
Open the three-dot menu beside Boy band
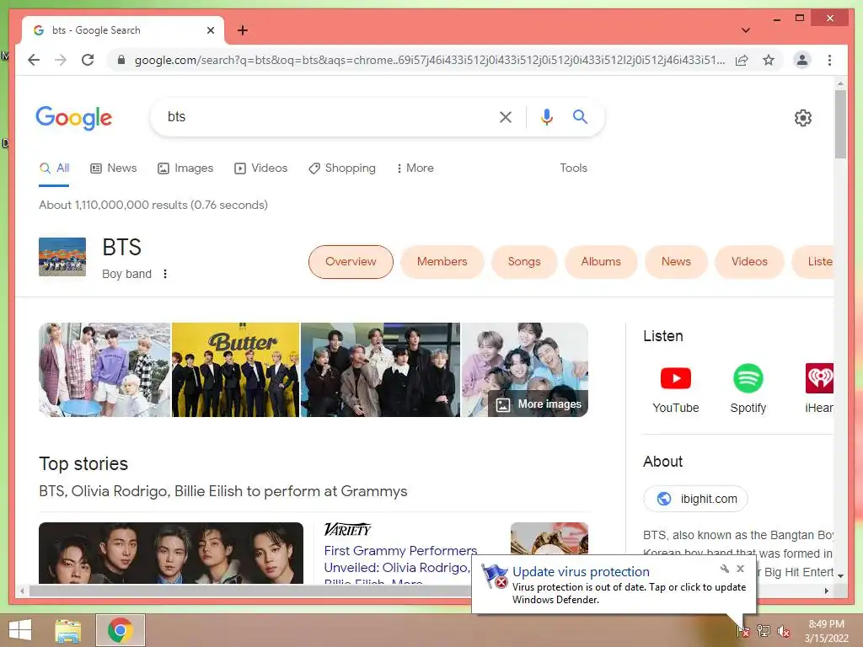(x=165, y=274)
